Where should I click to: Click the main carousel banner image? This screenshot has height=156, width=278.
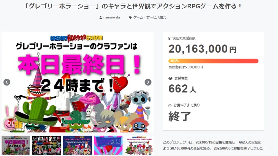(77, 82)
